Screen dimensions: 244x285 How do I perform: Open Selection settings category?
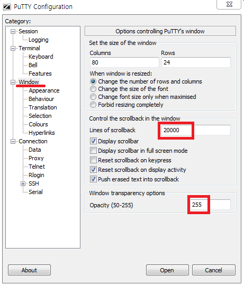[40, 116]
